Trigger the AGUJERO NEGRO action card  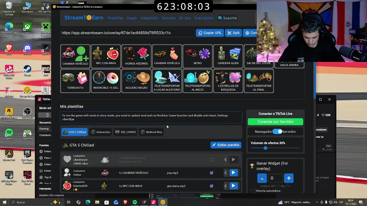pos(136,81)
